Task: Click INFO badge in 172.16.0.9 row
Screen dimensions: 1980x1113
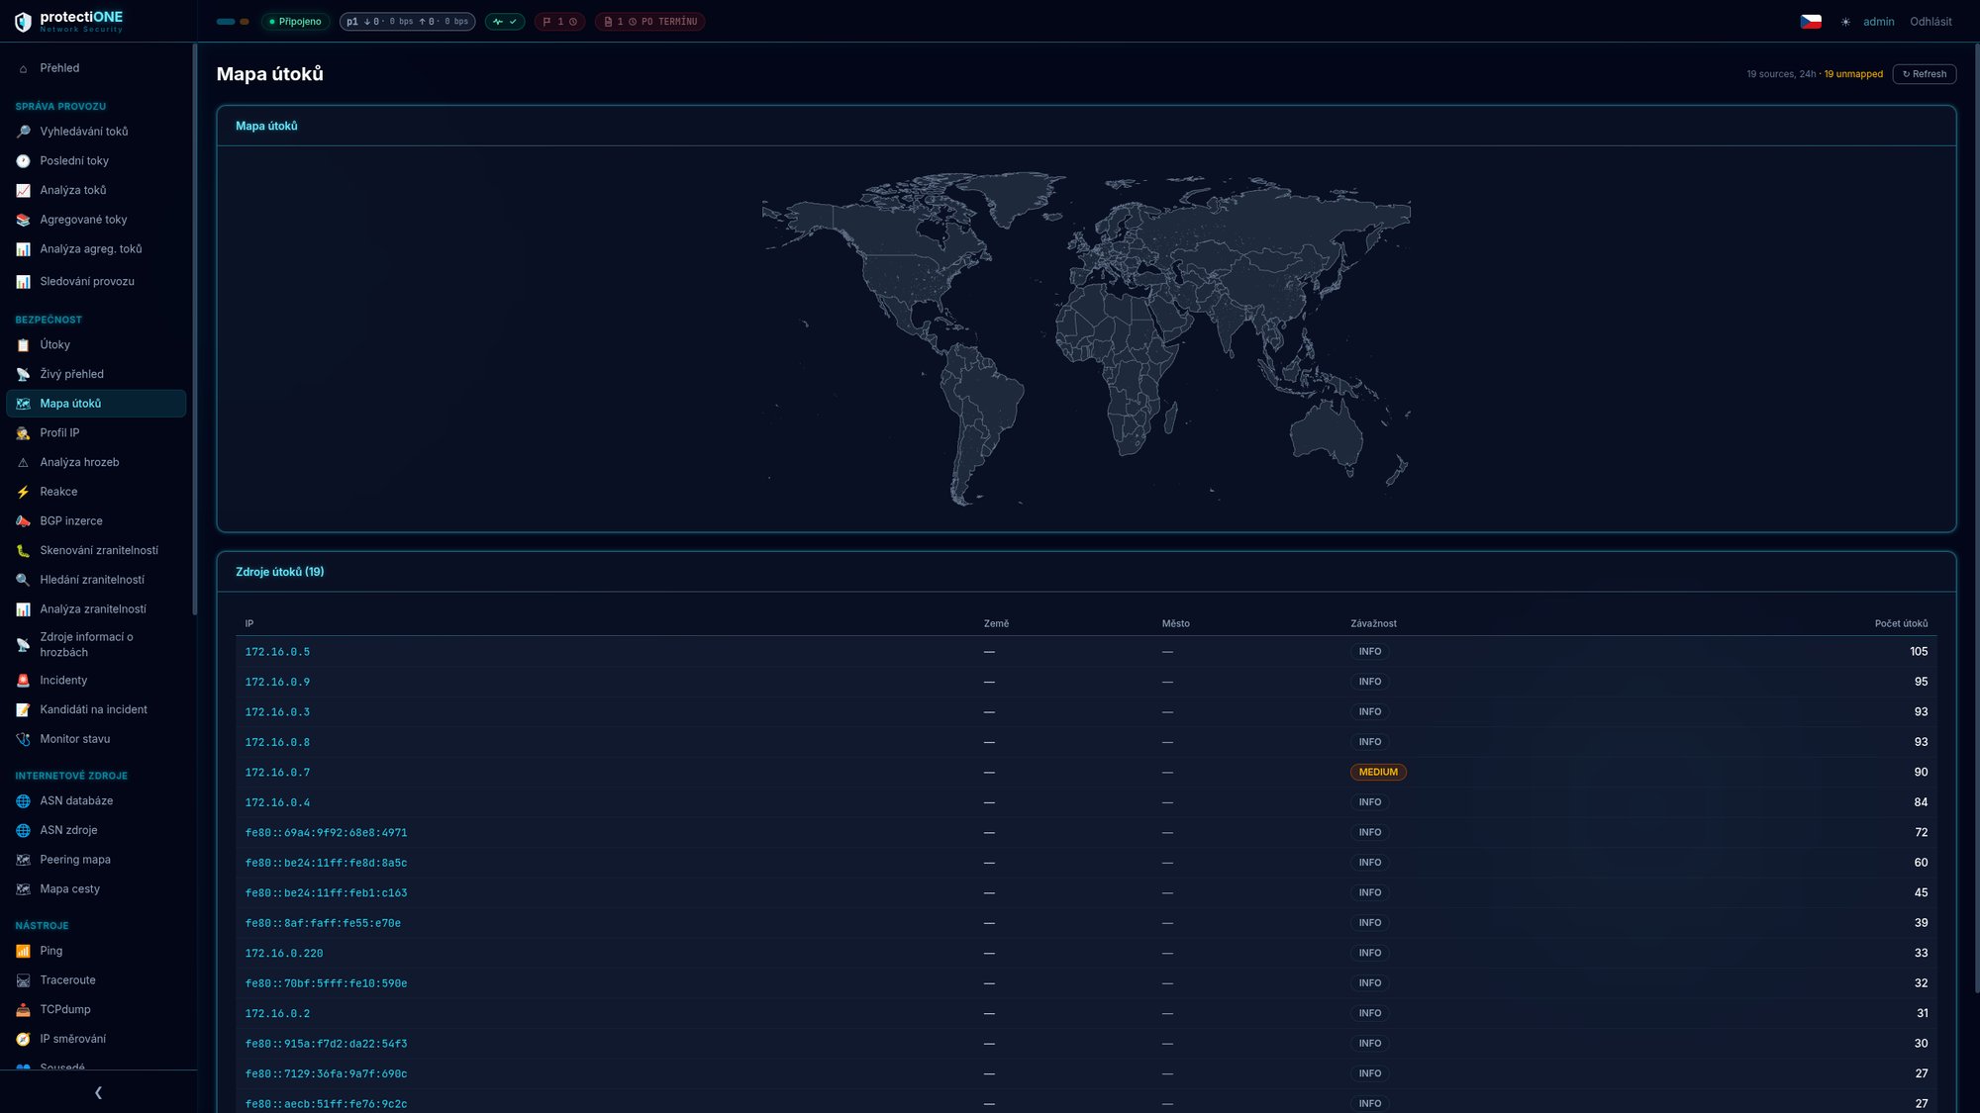Action: [x=1369, y=682]
